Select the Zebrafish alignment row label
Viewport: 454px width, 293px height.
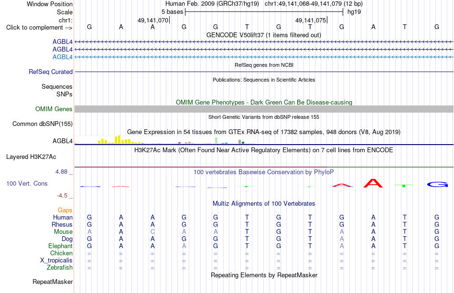(x=60, y=267)
